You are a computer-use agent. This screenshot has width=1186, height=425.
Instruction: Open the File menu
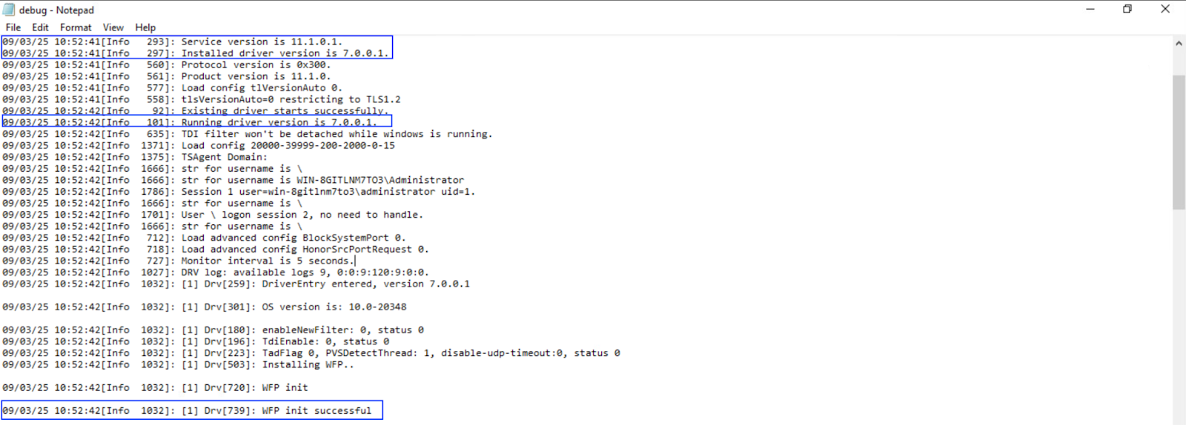(13, 27)
